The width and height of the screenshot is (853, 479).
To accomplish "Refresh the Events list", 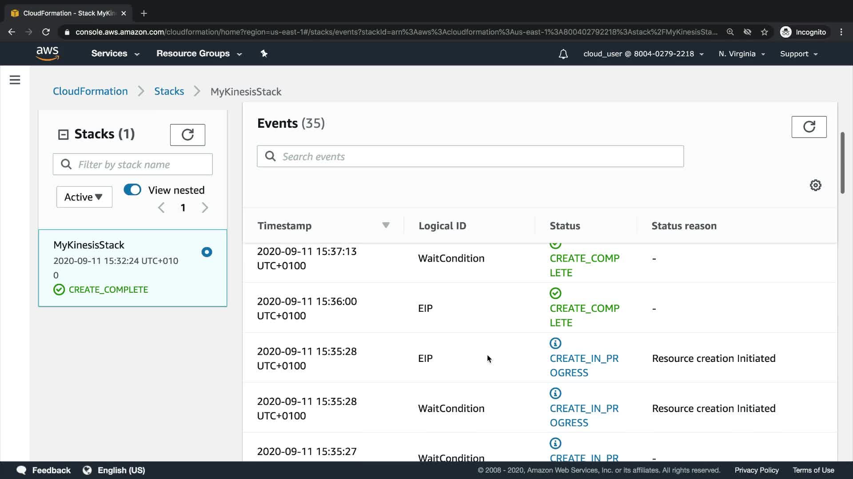I will 809,127.
